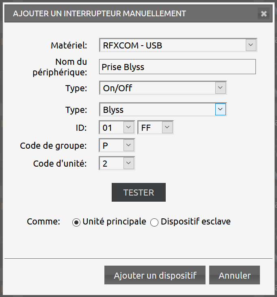Image resolution: width=277 pixels, height=297 pixels.
Task: Click the 'Nom du périphérique:' label
Action: tap(70, 67)
